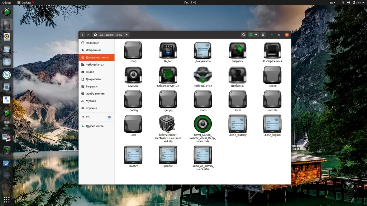
Task: Select Недавние in the sidebar
Action: click(92, 43)
